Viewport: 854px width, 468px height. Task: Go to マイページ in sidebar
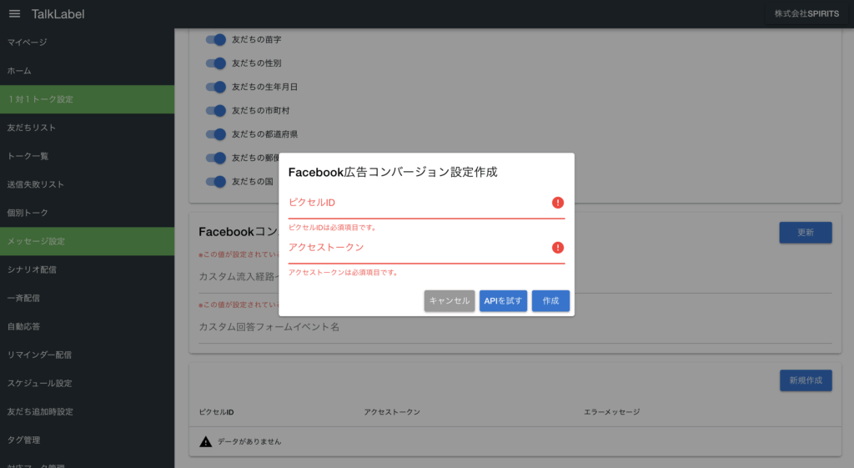tap(28, 43)
